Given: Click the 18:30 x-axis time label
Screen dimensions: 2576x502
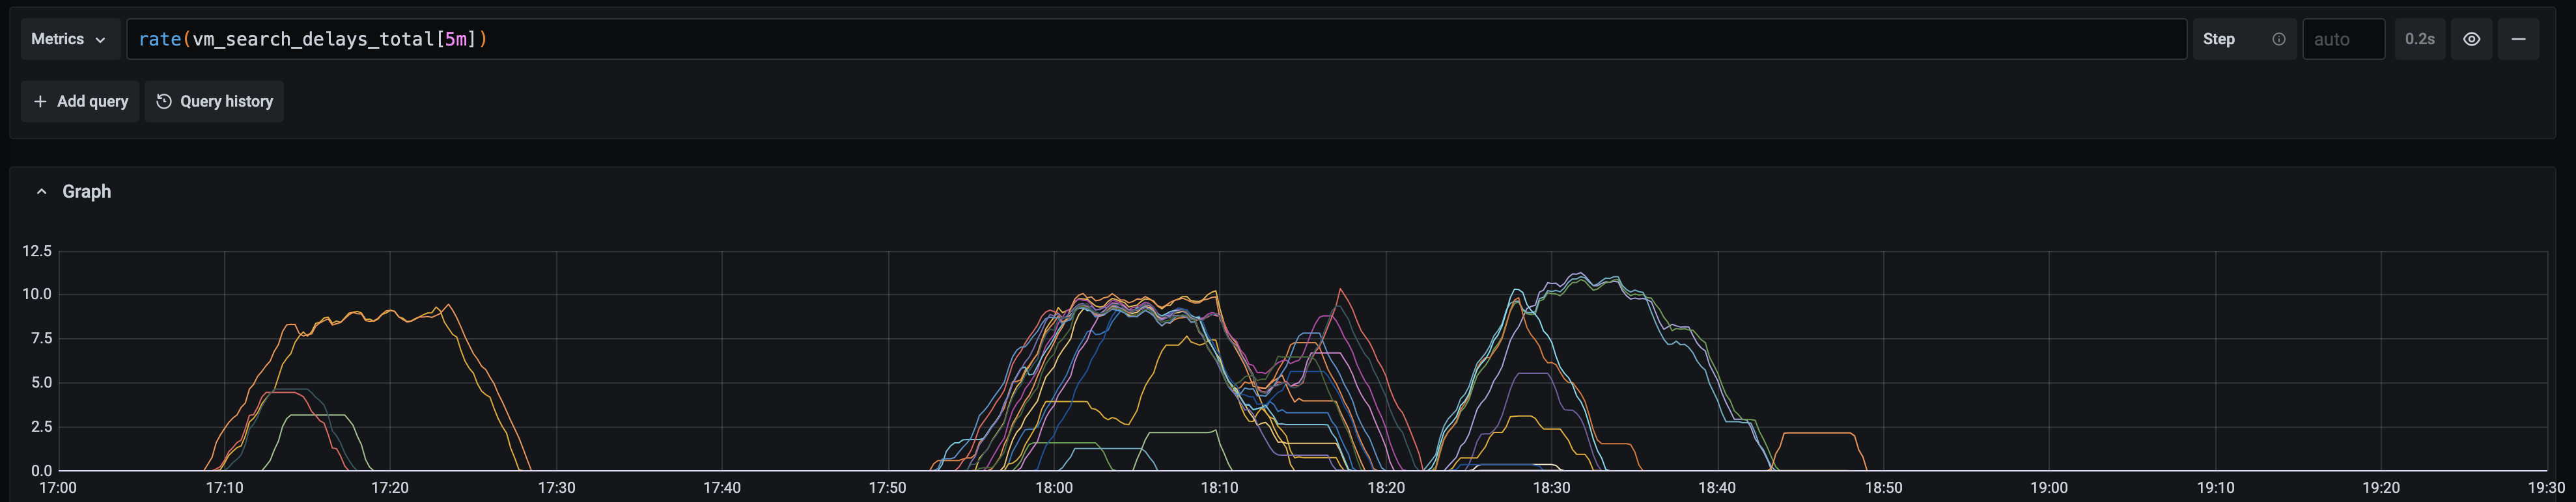Looking at the screenshot, I should tap(1552, 488).
